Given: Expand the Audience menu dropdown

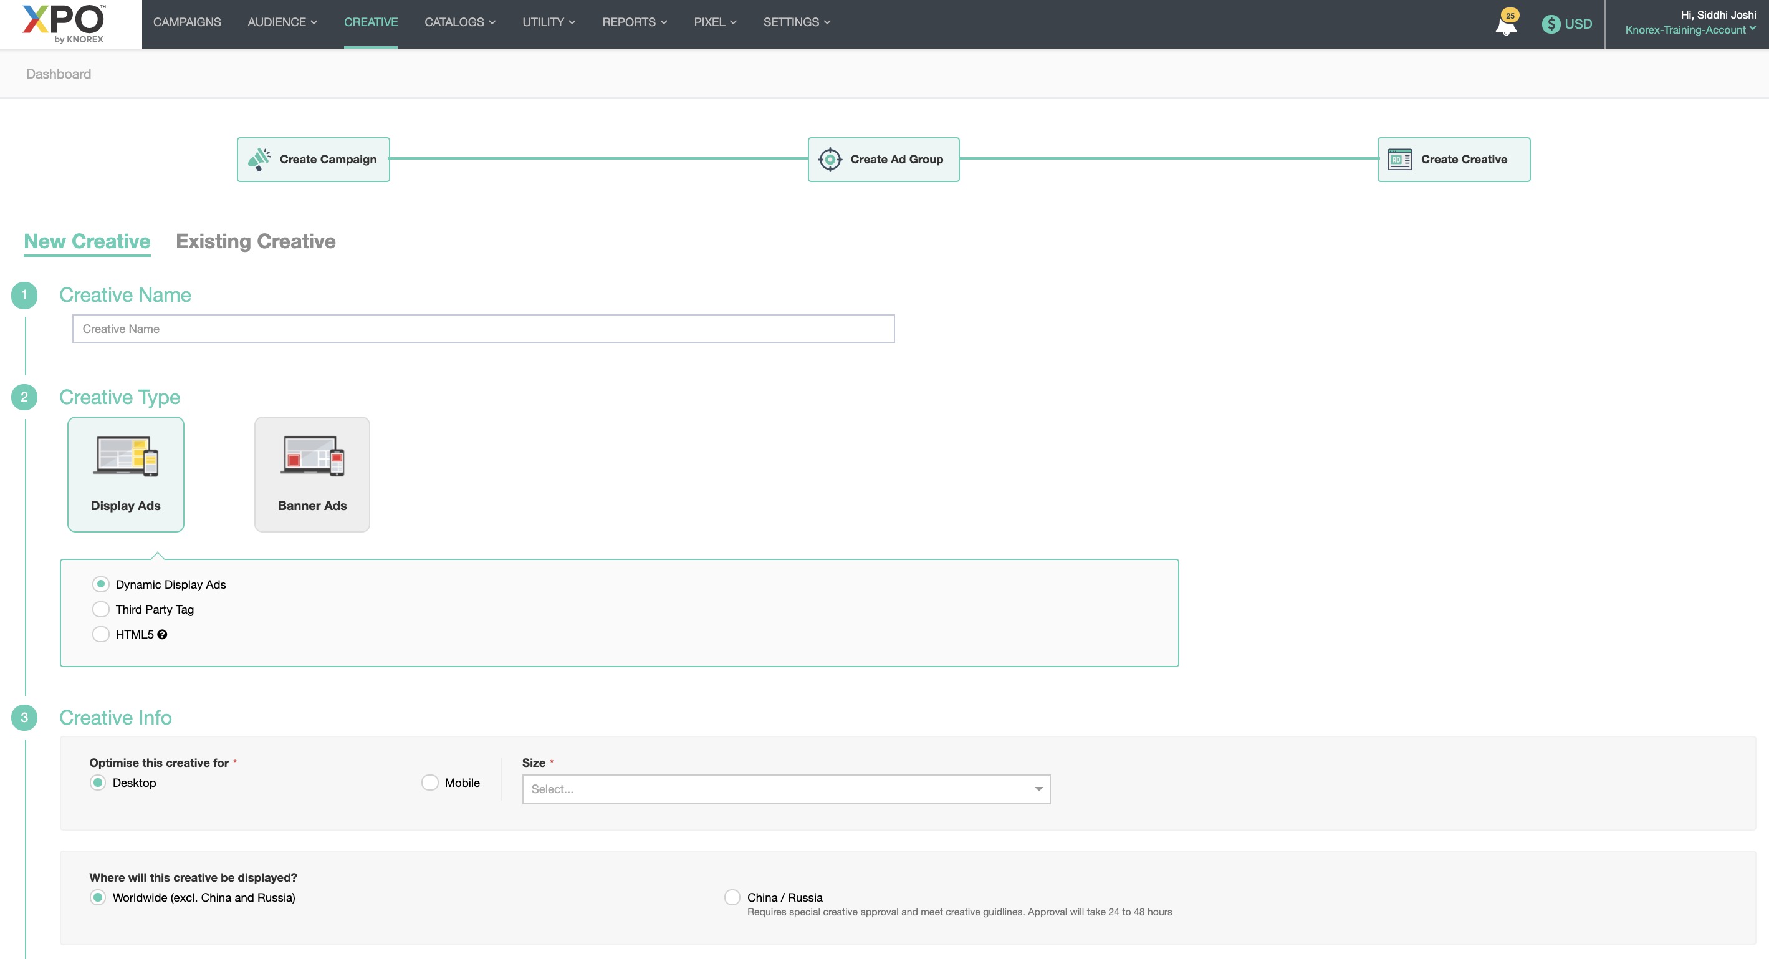Looking at the screenshot, I should tap(282, 22).
